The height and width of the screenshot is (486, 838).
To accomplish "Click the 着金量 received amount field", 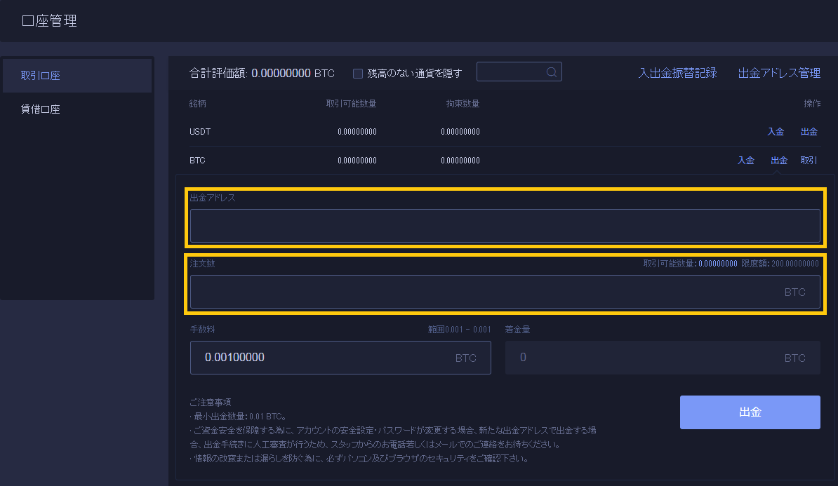I will (x=646, y=358).
